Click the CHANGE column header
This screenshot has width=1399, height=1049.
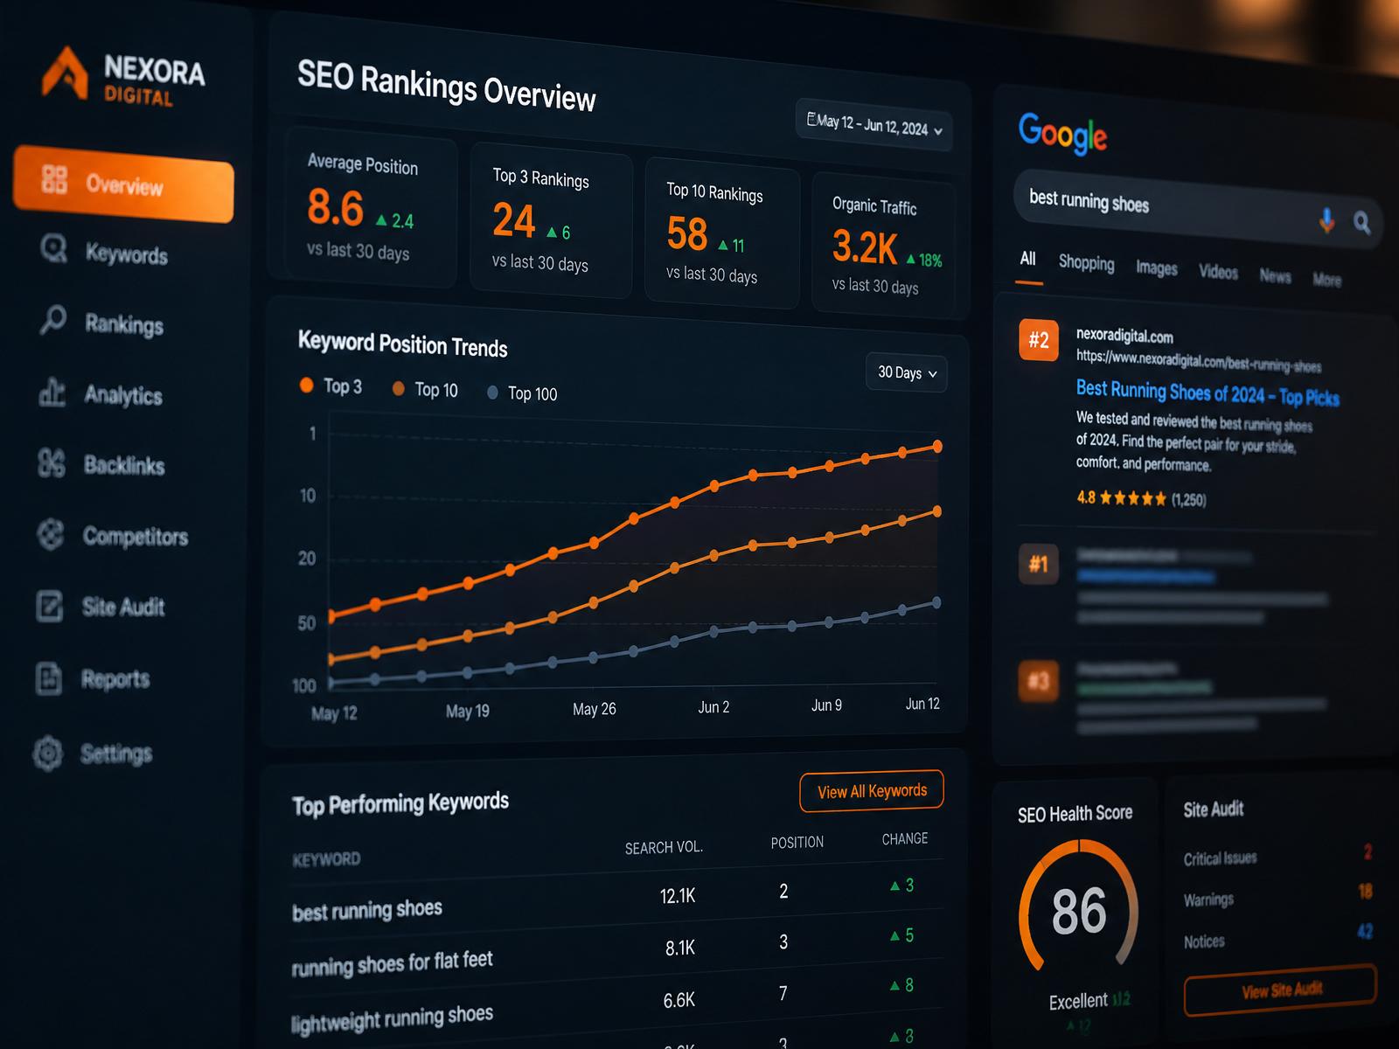pos(905,838)
